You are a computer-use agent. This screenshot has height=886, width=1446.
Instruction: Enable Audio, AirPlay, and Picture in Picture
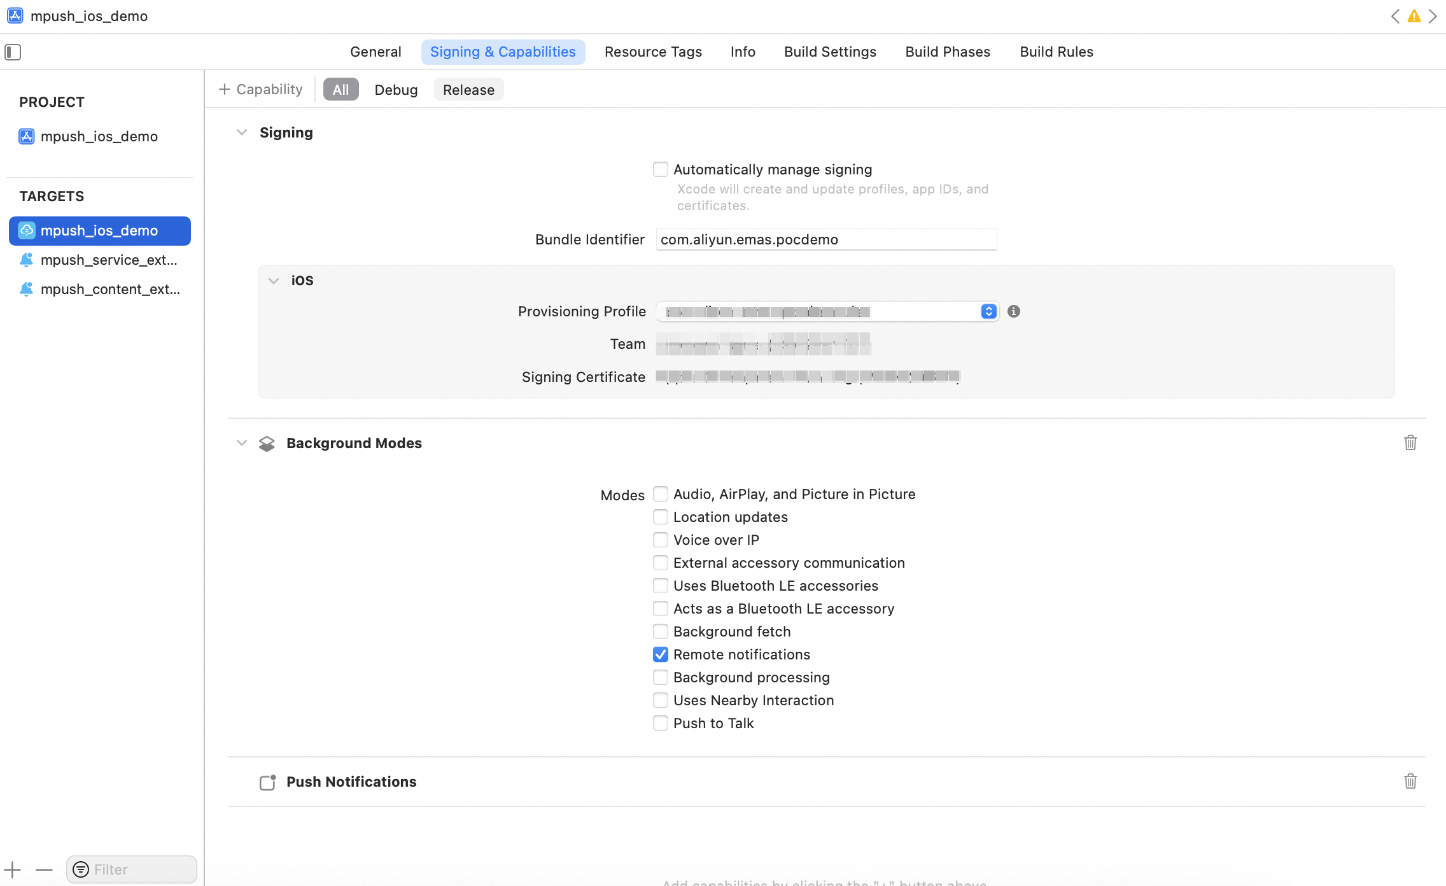661,494
